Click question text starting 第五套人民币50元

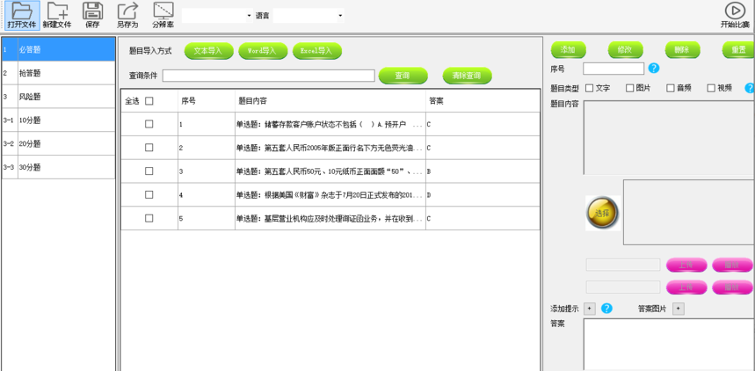click(330, 171)
